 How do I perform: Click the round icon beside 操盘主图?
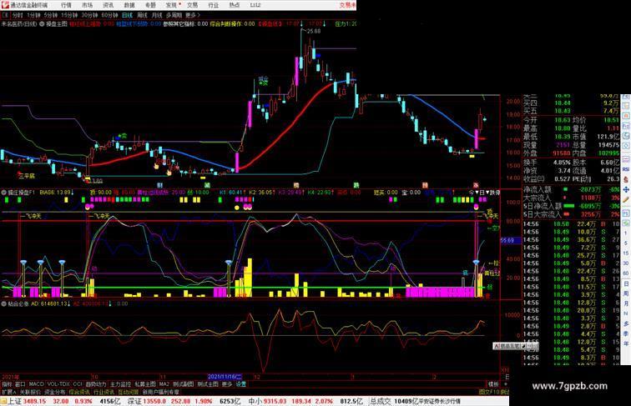pyautogui.click(x=42, y=24)
